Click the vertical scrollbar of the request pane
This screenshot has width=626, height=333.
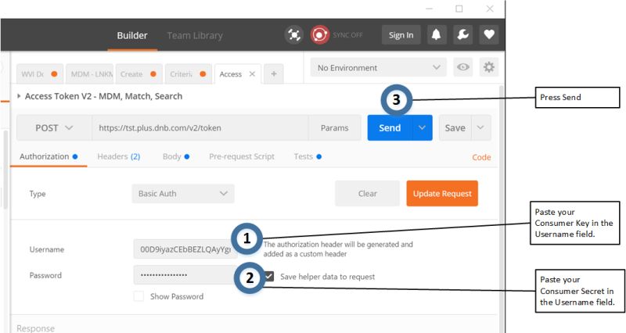(502, 207)
